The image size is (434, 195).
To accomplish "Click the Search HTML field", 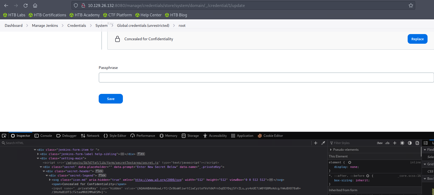I will [156, 143].
